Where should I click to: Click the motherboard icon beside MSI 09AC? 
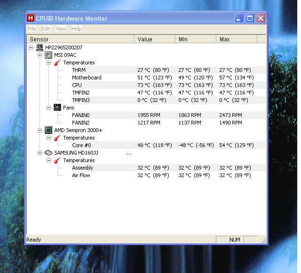point(48,55)
